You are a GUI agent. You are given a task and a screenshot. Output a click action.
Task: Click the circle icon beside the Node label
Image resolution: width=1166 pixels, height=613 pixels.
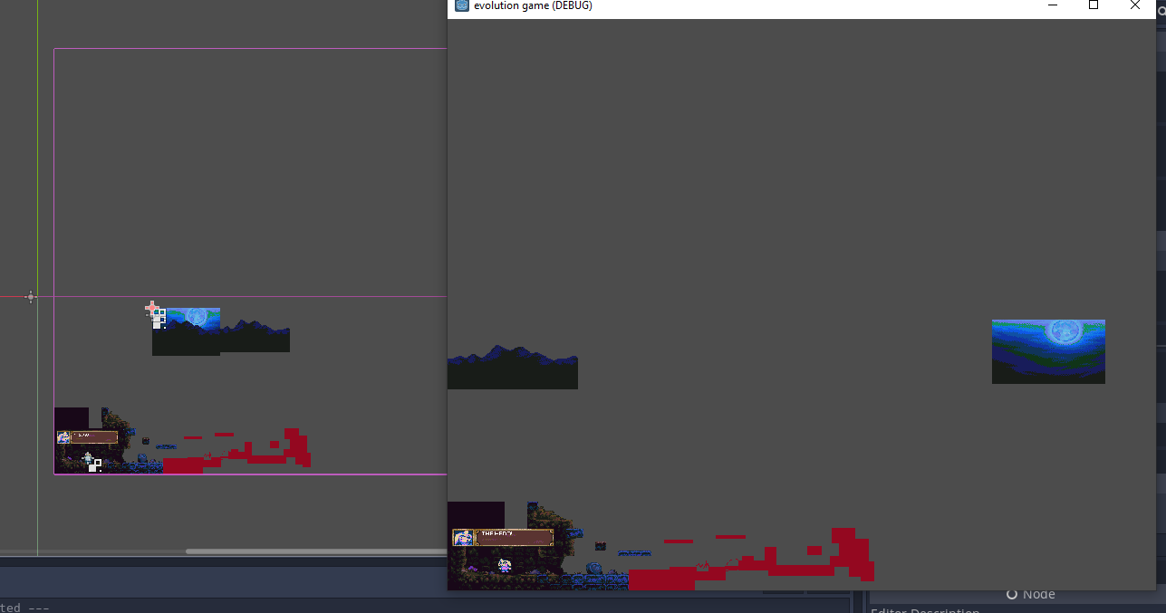(1011, 595)
